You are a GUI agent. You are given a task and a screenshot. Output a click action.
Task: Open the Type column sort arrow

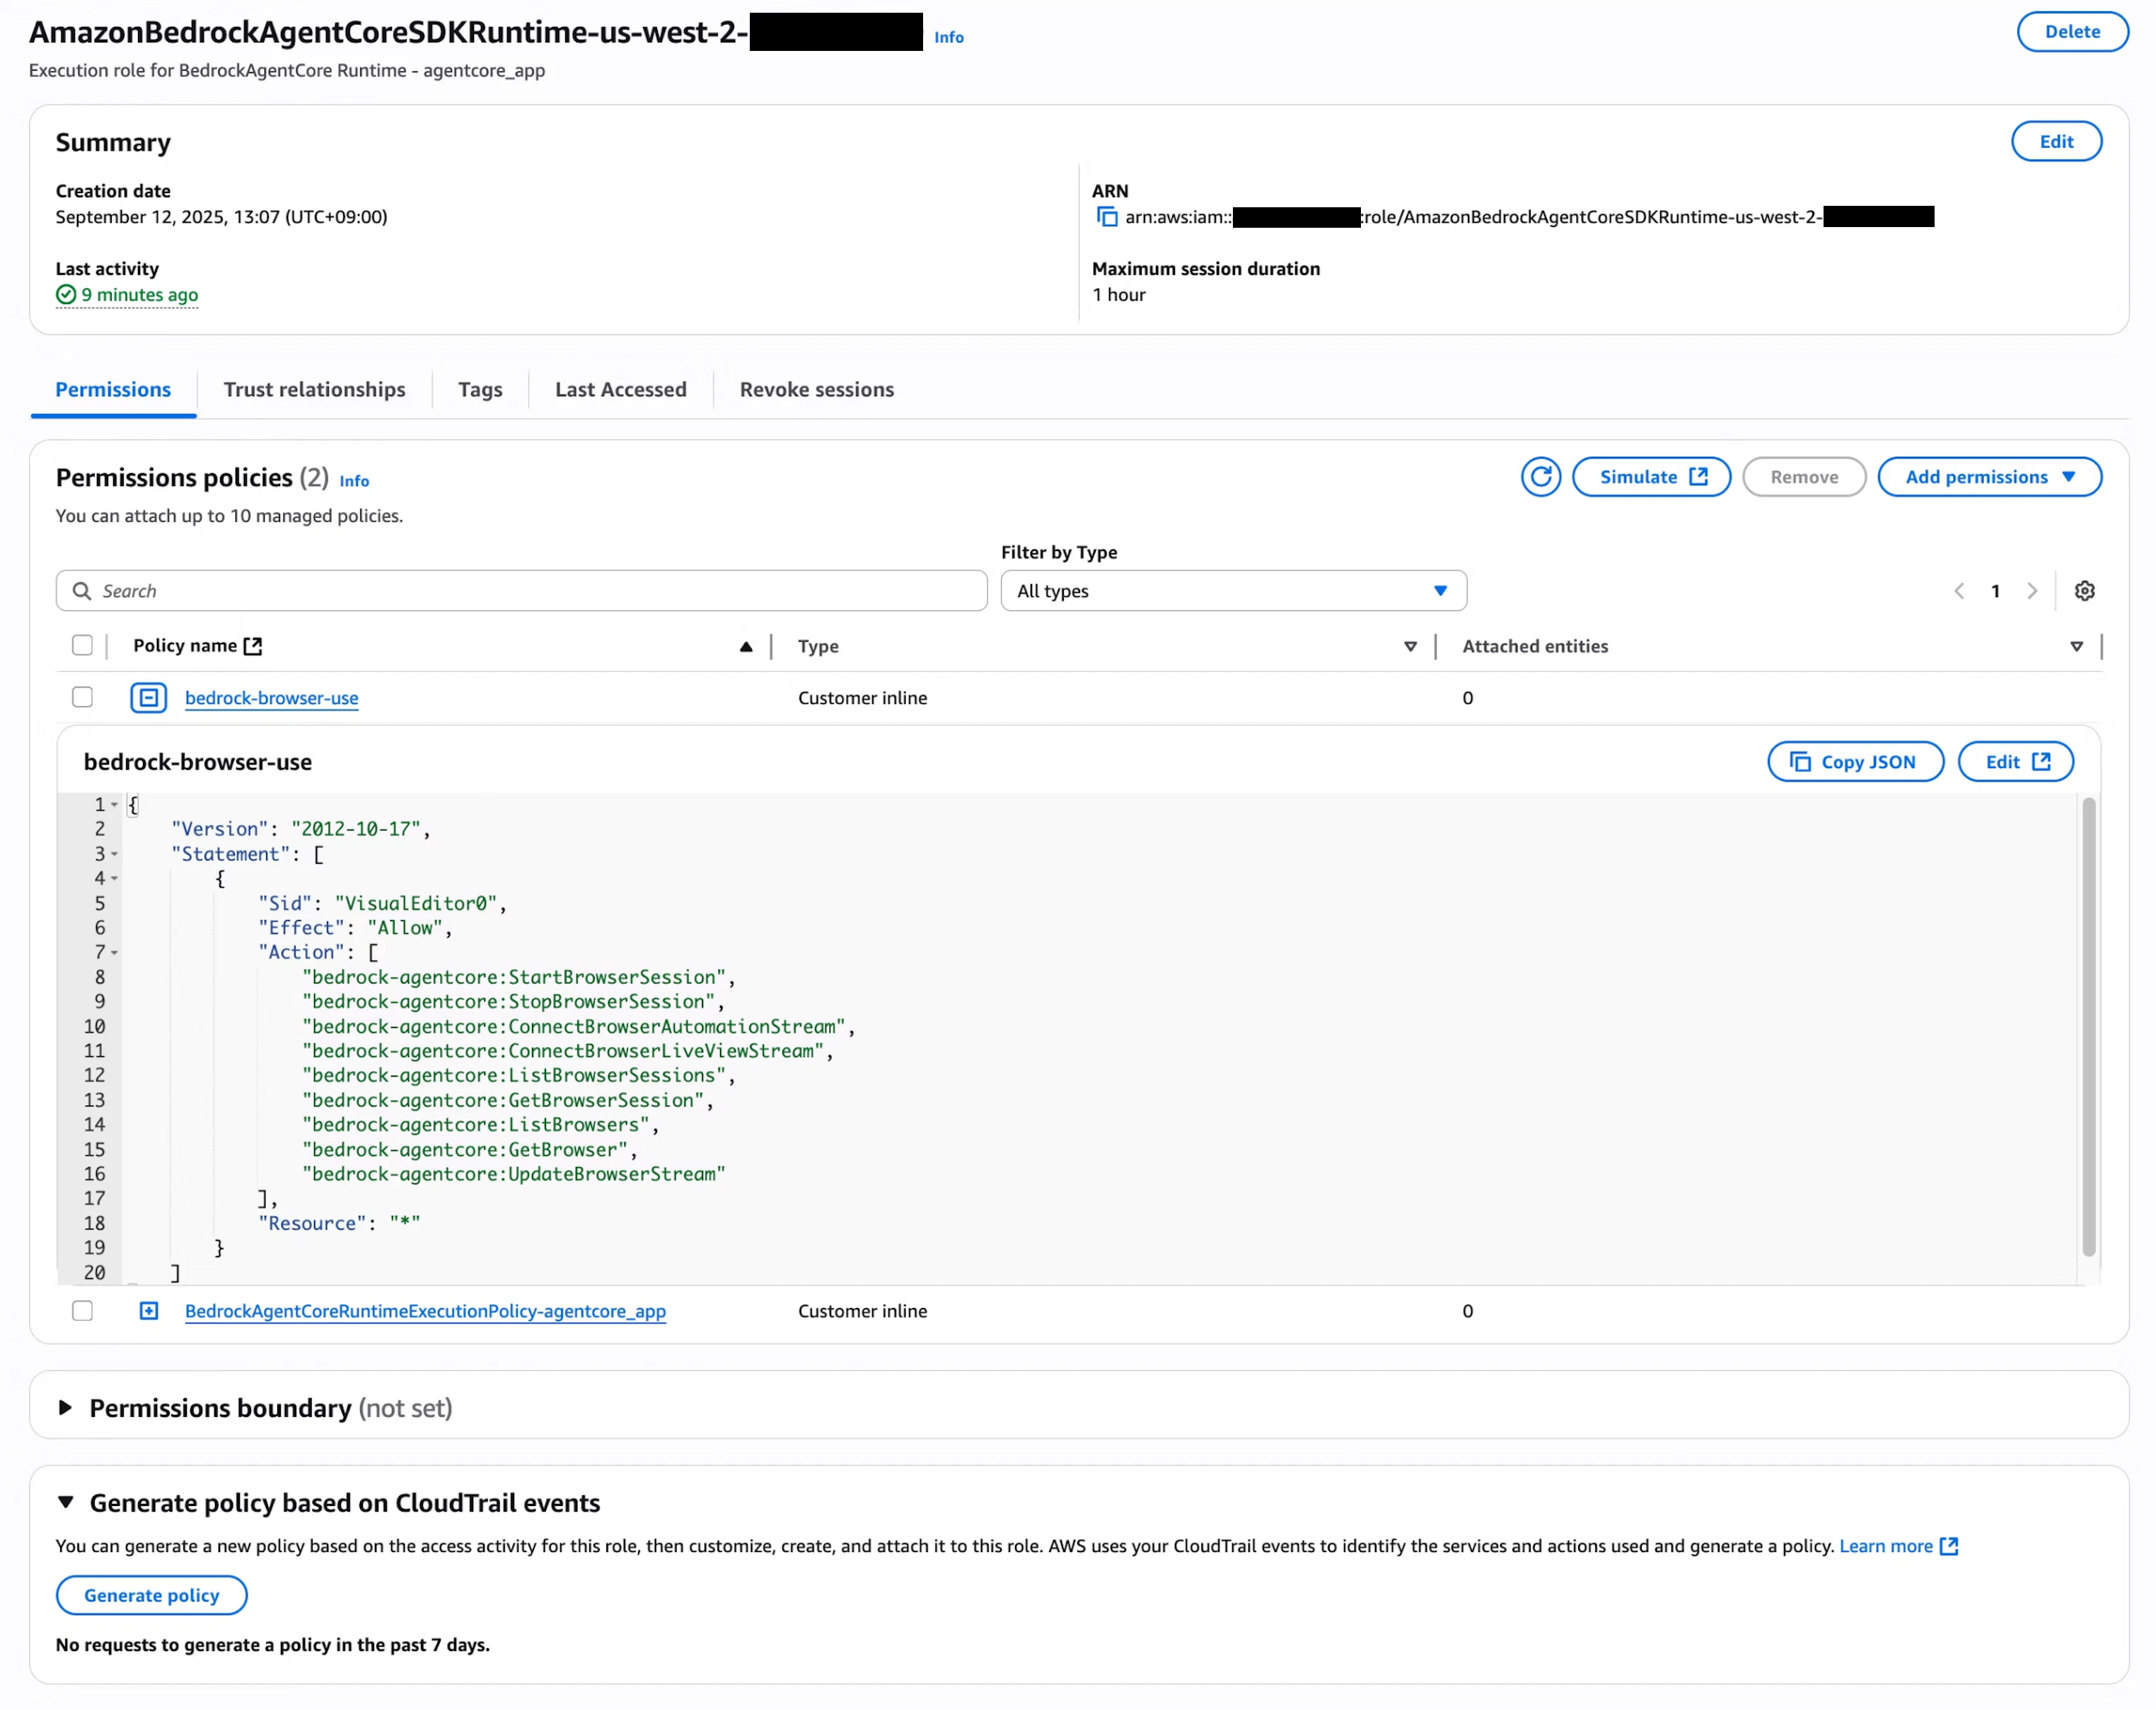tap(1410, 647)
